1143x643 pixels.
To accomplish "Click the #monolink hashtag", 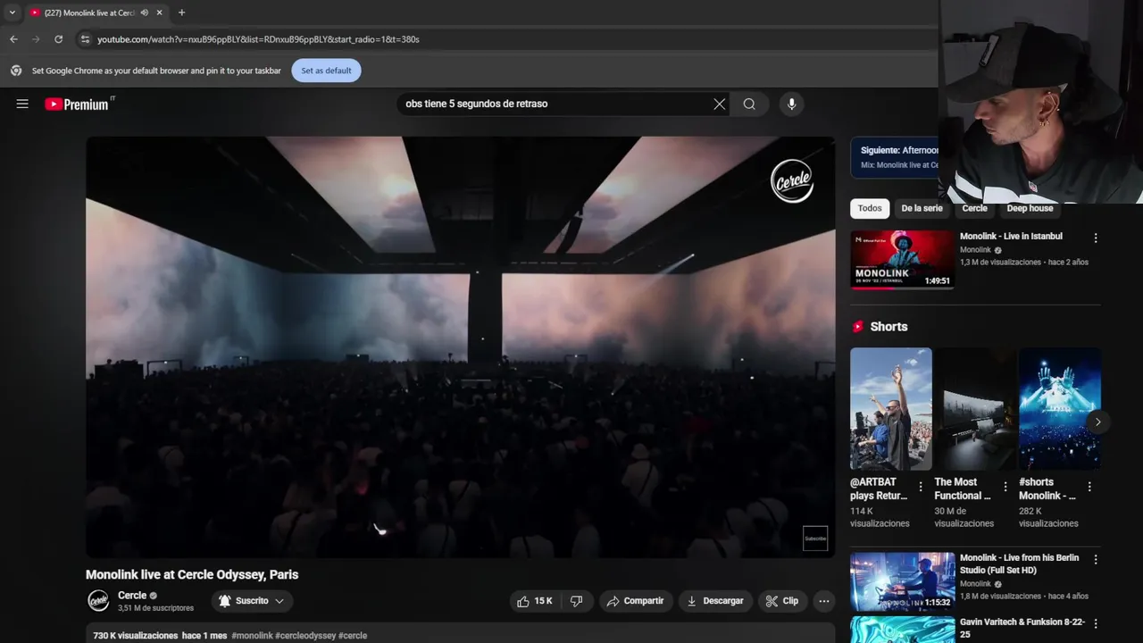I will [252, 636].
